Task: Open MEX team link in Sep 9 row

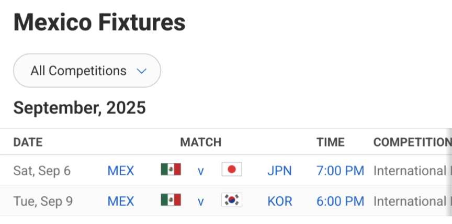Action: [x=121, y=201]
